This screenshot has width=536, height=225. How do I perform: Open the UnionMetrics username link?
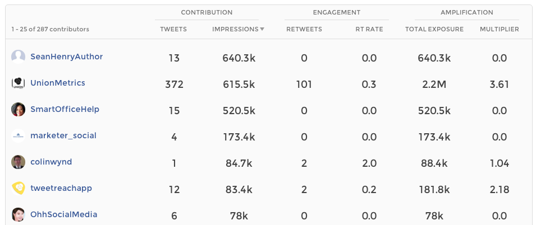[x=58, y=83]
